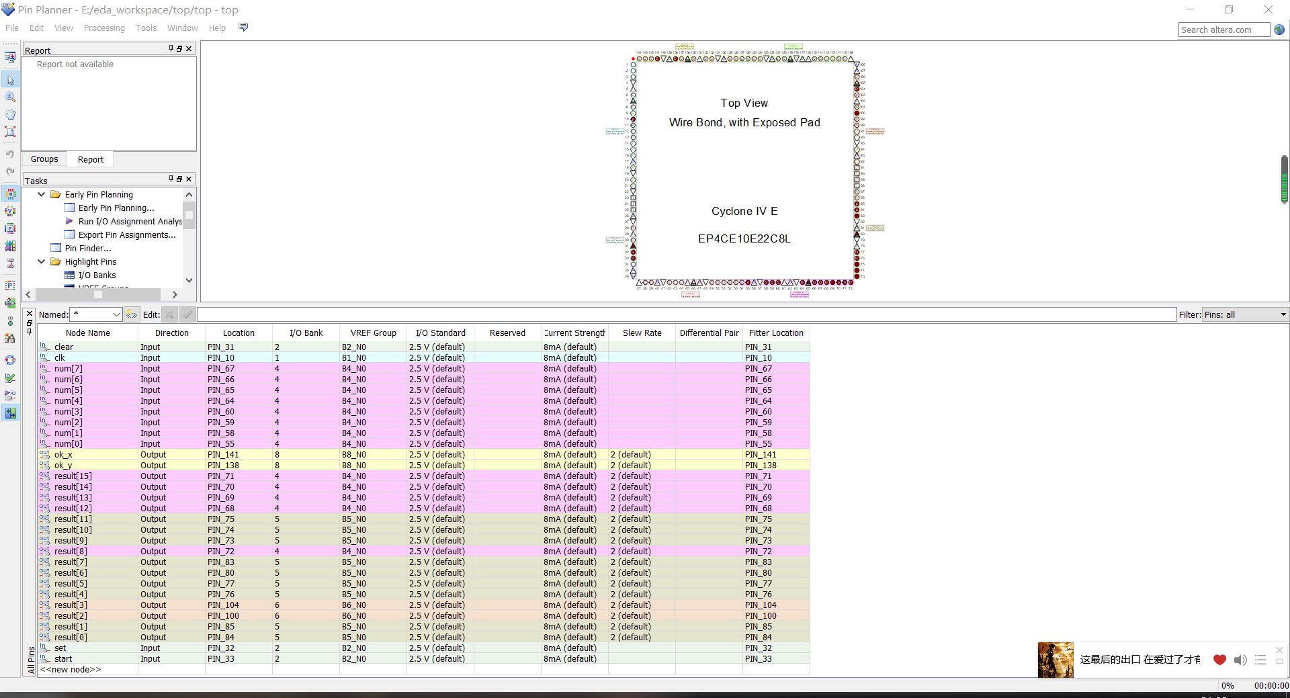Screen dimensions: 1290x698
Task: Open the music player playlist icon
Action: pos(1260,660)
